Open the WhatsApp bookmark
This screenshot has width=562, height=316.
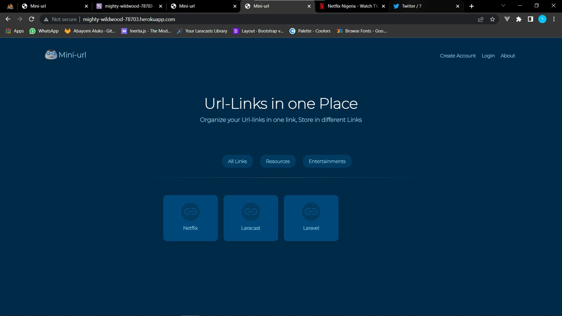pyautogui.click(x=44, y=31)
